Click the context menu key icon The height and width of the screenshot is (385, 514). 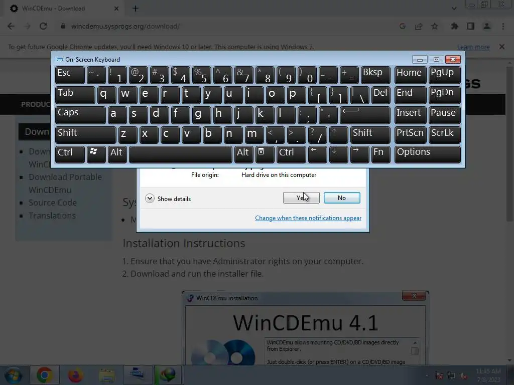265,154
